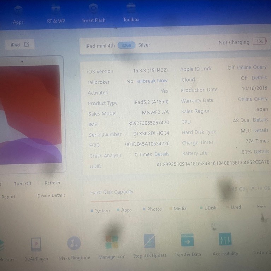Click Online Query for Warranty Date

click(x=253, y=99)
